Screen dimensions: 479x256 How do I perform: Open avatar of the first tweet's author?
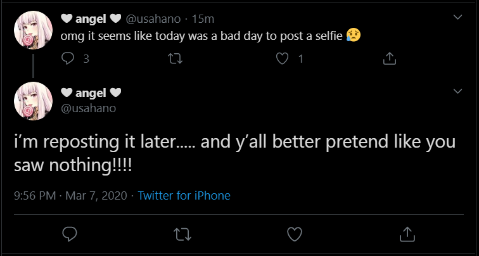tap(33, 29)
